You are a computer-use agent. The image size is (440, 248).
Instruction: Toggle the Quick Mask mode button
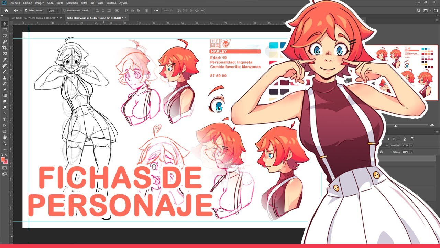5,168
